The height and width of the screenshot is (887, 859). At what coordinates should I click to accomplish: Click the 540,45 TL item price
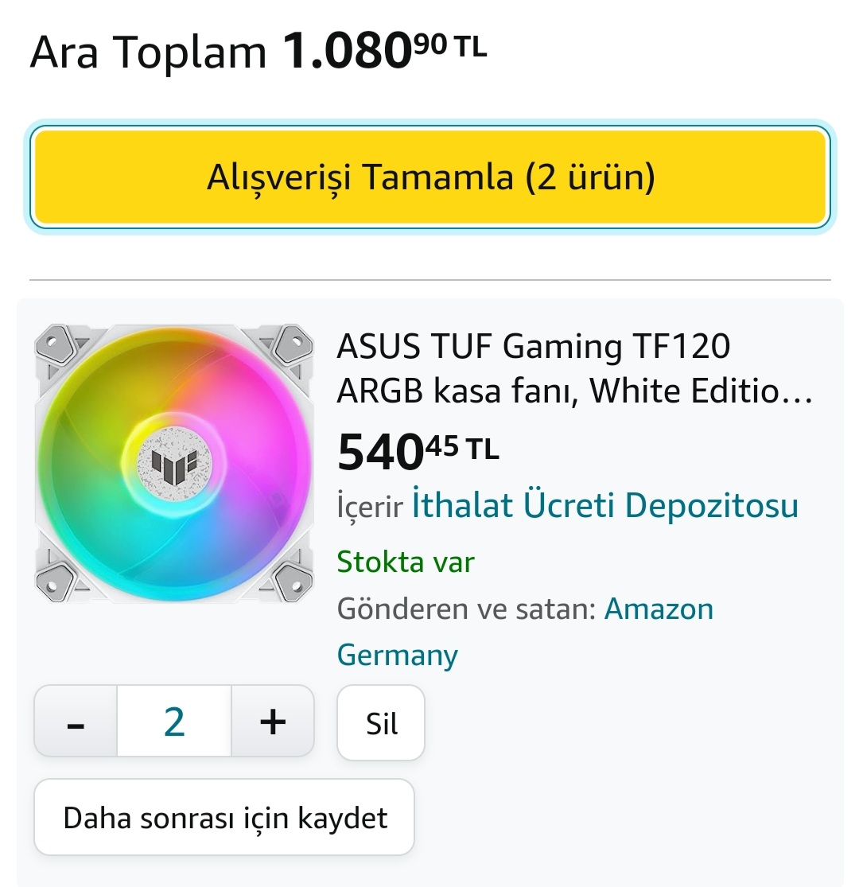(x=418, y=451)
